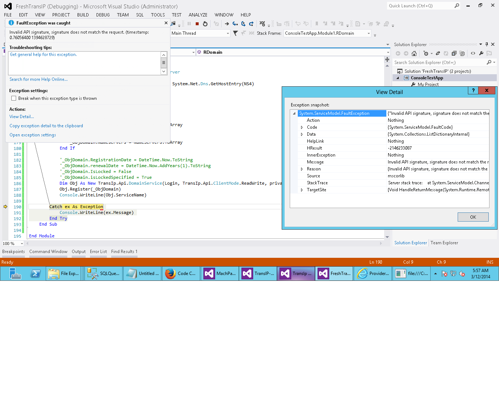Collapse the ConsoleTestApp project node

pyautogui.click(x=398, y=78)
